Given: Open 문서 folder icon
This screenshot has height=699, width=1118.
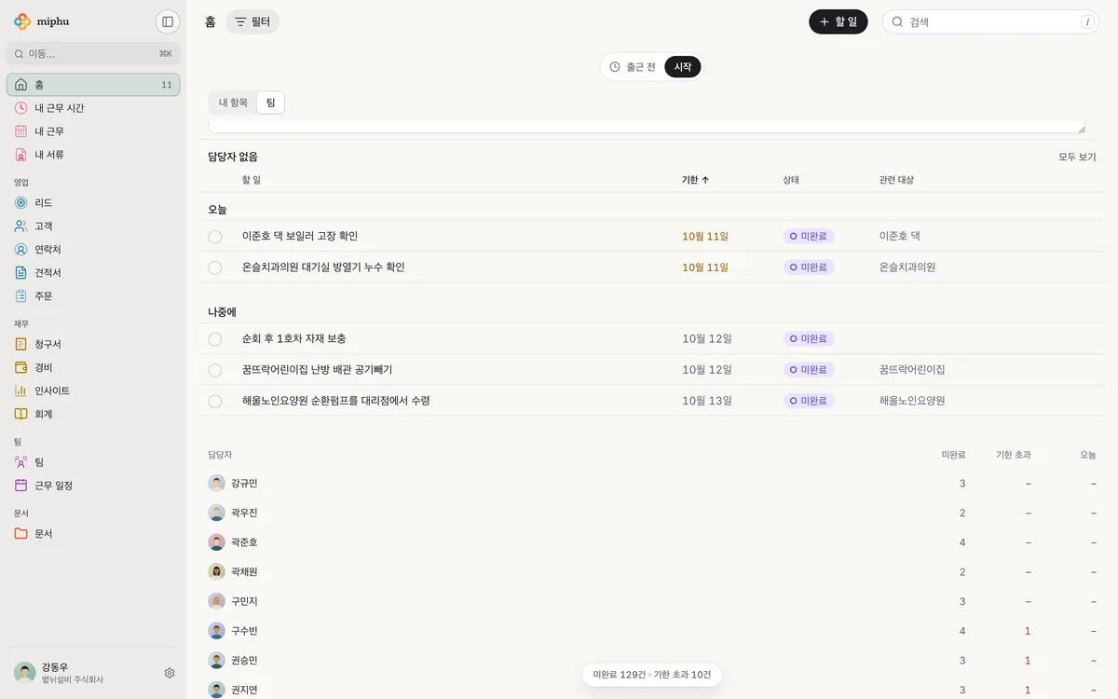Looking at the screenshot, I should click(x=20, y=533).
